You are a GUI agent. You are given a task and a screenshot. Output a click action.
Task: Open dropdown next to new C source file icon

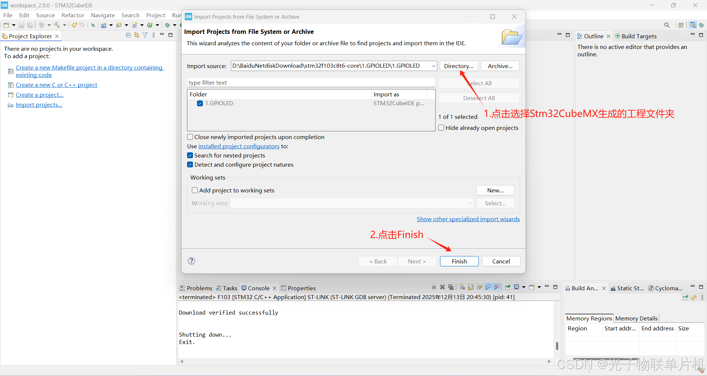point(142,25)
